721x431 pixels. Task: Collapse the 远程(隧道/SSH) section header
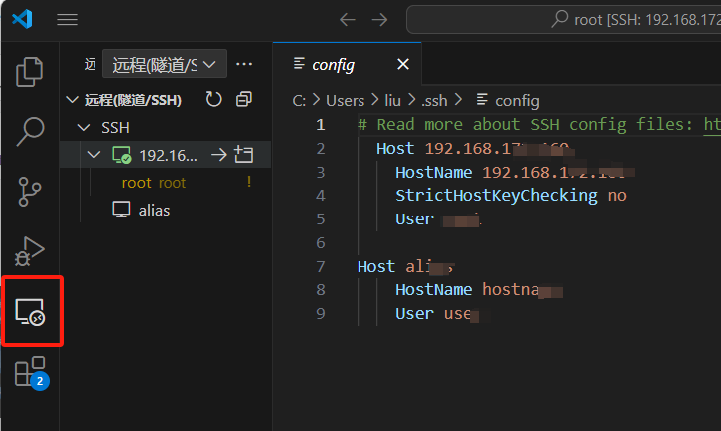click(72, 99)
